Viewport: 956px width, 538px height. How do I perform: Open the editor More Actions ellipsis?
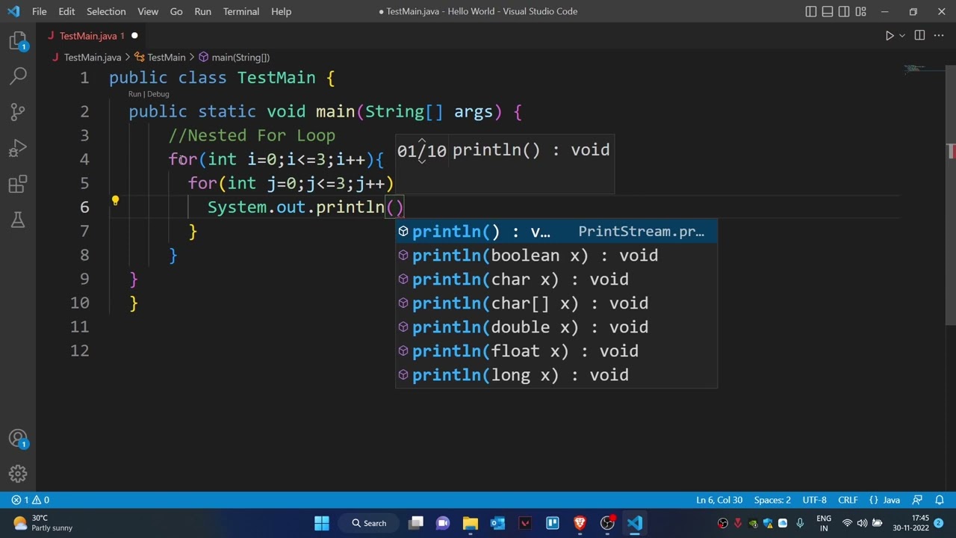point(940,35)
